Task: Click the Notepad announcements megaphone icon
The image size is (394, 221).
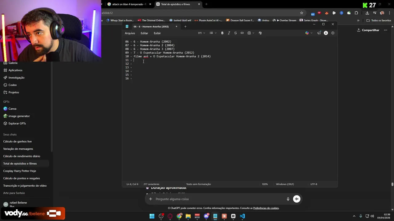Action: (319, 33)
